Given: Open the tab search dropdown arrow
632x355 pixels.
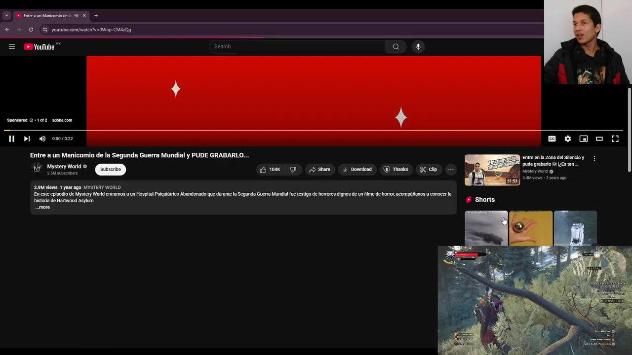Looking at the screenshot, I should pyautogui.click(x=6, y=15).
